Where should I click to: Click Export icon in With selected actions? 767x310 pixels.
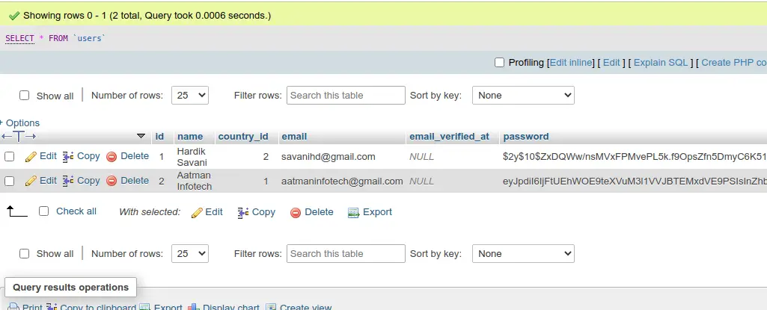(x=353, y=212)
